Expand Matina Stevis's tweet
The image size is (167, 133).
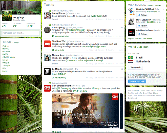pyautogui.click(x=55, y=64)
